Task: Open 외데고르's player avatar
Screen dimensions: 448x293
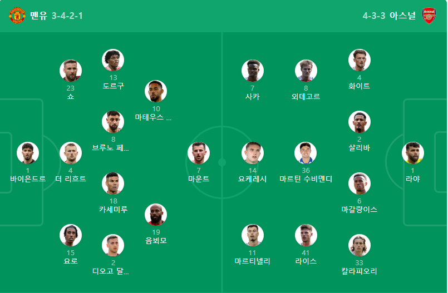Action: 306,71
